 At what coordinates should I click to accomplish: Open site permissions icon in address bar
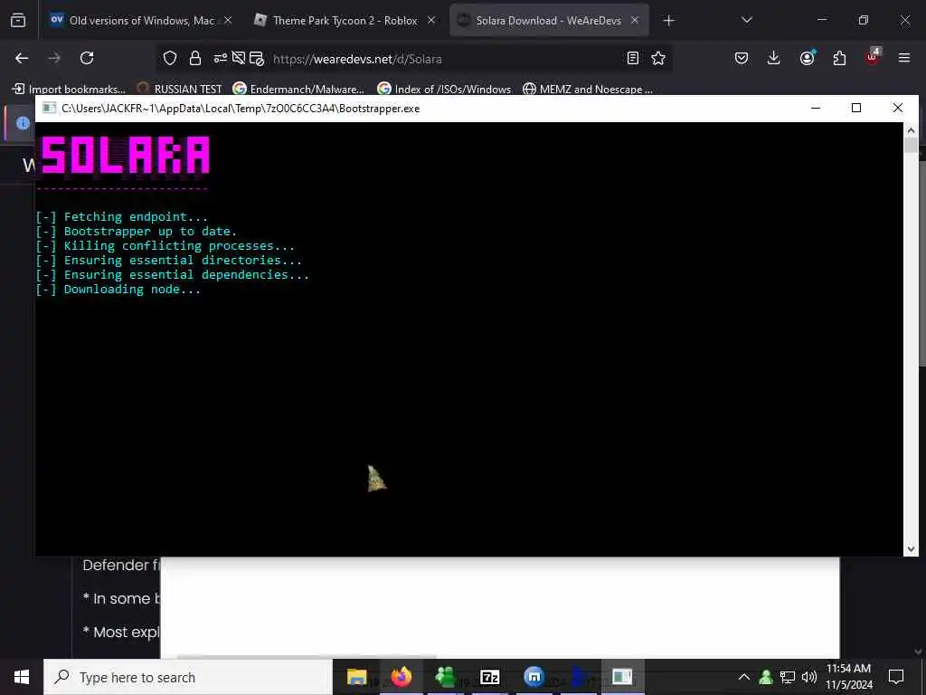click(x=220, y=59)
